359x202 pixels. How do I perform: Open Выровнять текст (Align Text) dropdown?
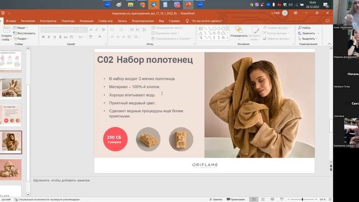click(166, 33)
